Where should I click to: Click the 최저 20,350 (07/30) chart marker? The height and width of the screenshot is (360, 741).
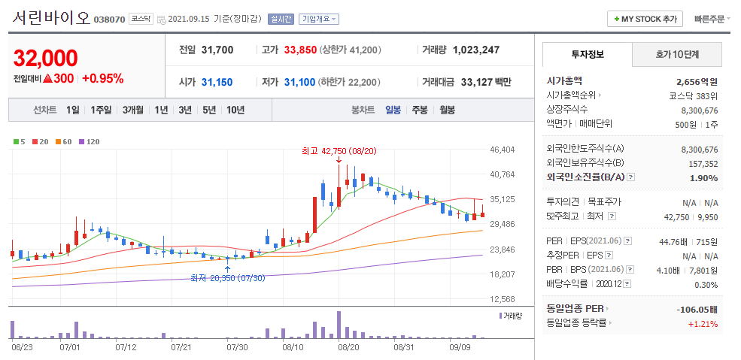pos(228,278)
